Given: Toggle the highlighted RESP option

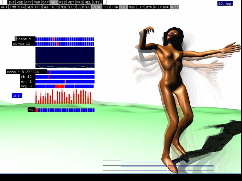Looking at the screenshot, I should (x=97, y=7).
